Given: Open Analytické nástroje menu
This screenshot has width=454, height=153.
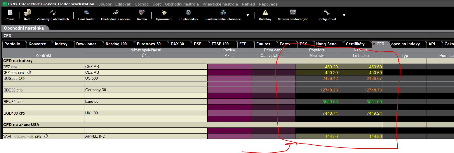Looking at the screenshot, I should pyautogui.click(x=220, y=4).
